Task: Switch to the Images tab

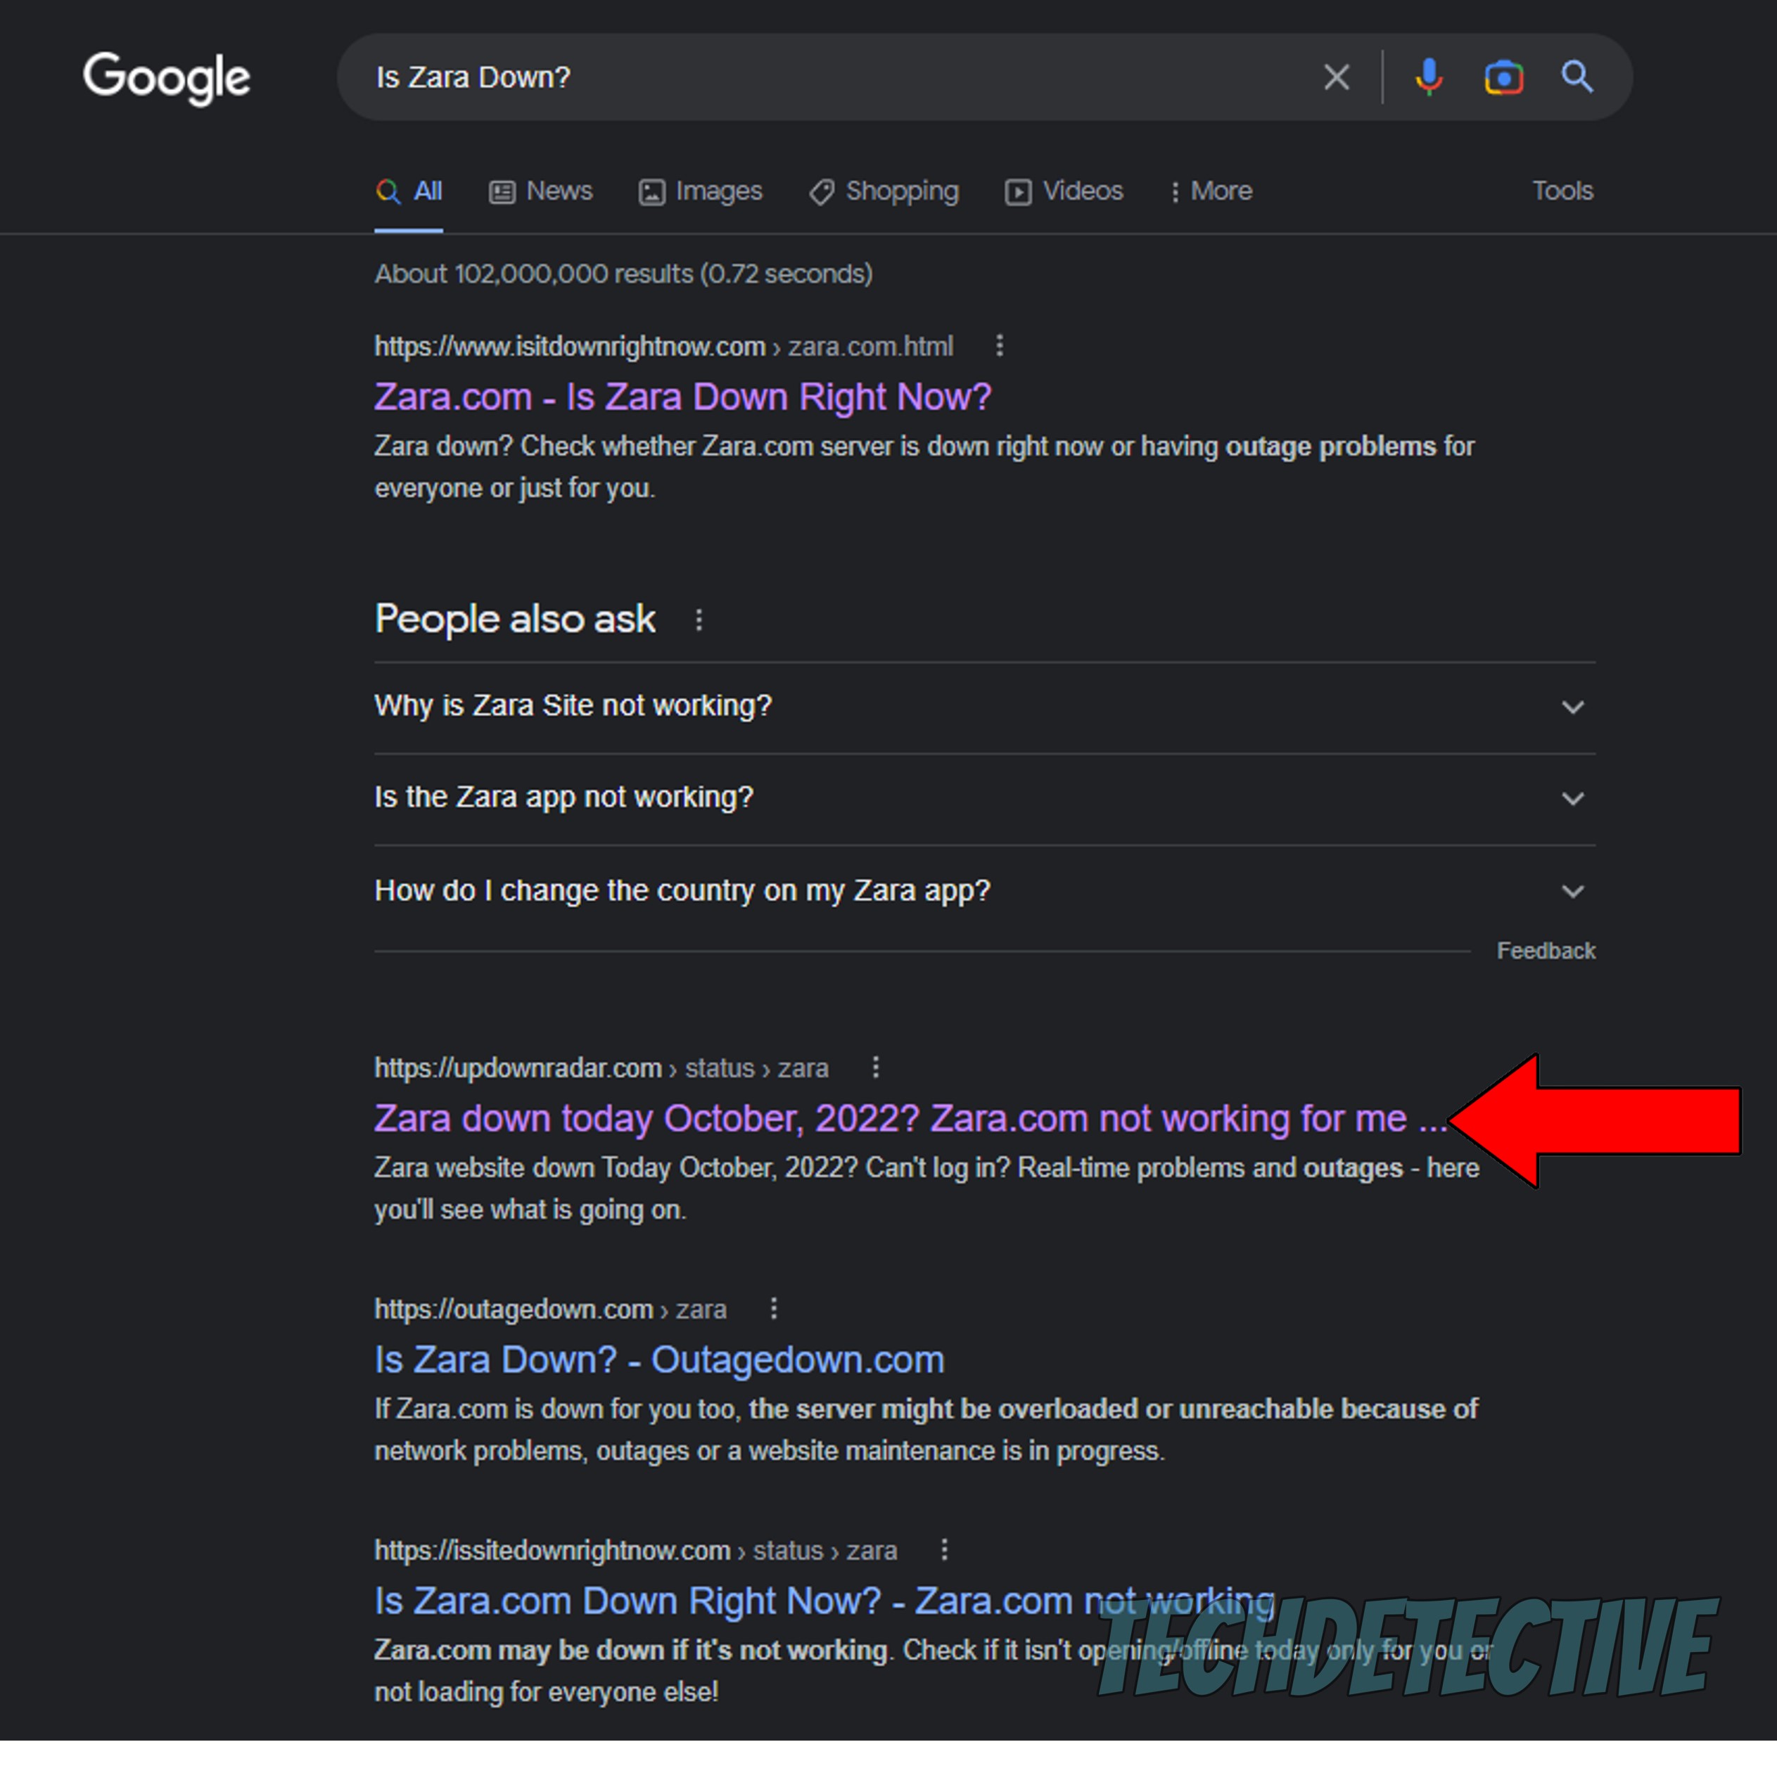Action: coord(700,191)
